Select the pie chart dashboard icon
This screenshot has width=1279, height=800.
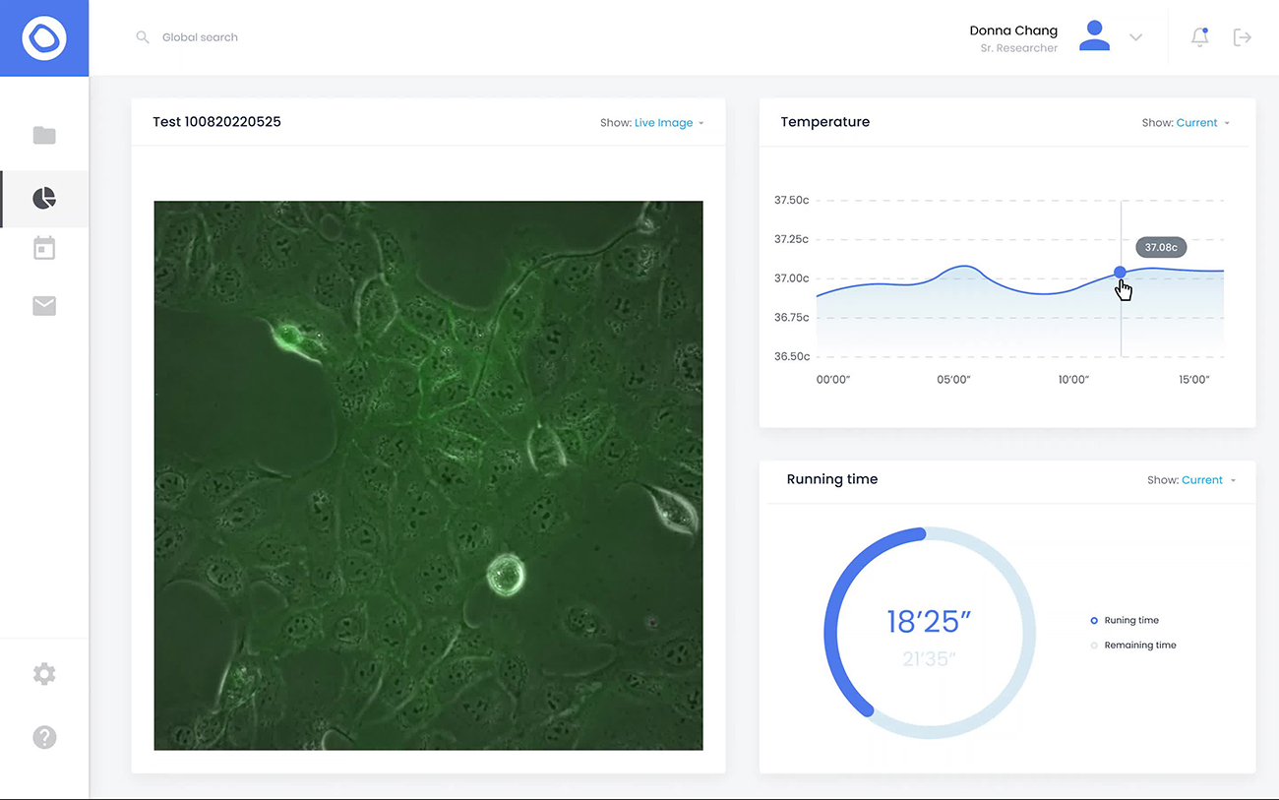coord(44,199)
